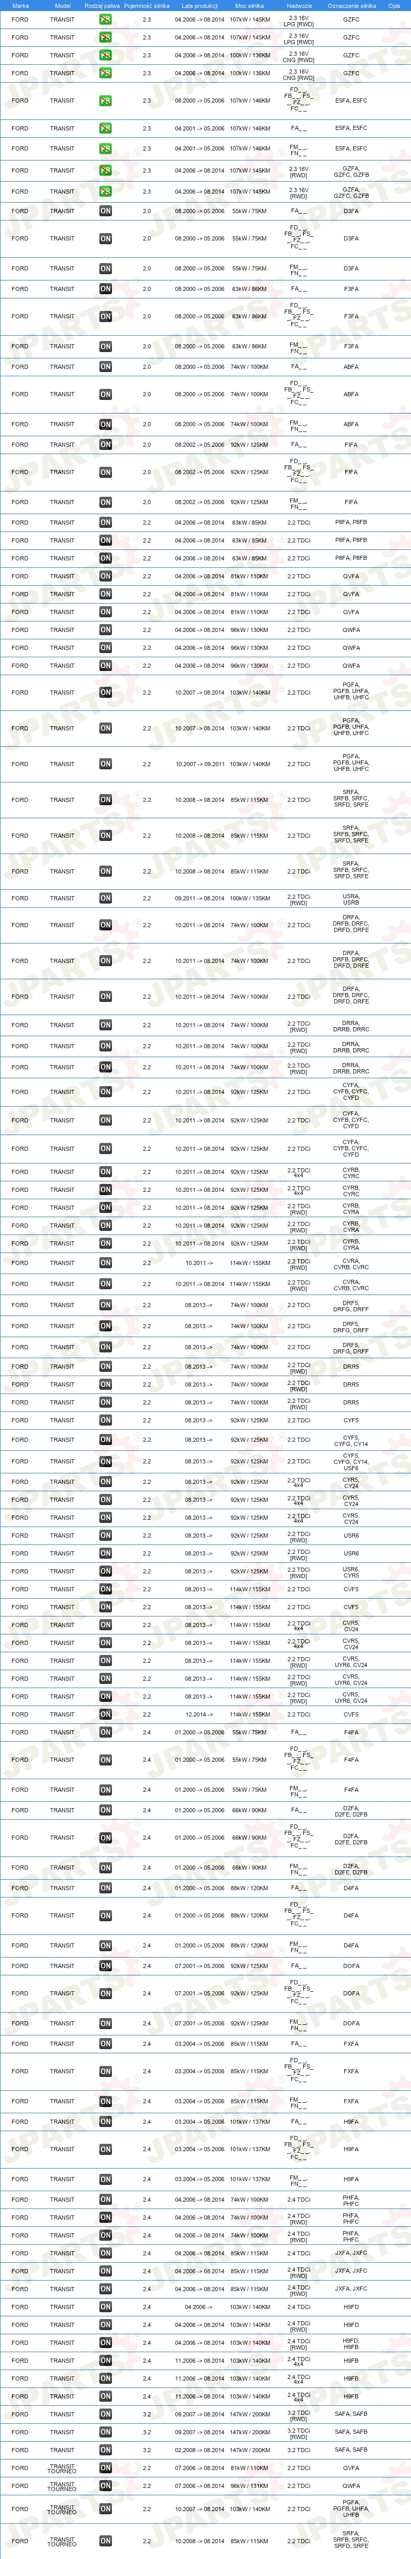Click ON icon in Transit Tourneo QWFA row
Image resolution: width=411 pixels, height=2559 pixels.
[105, 2486]
